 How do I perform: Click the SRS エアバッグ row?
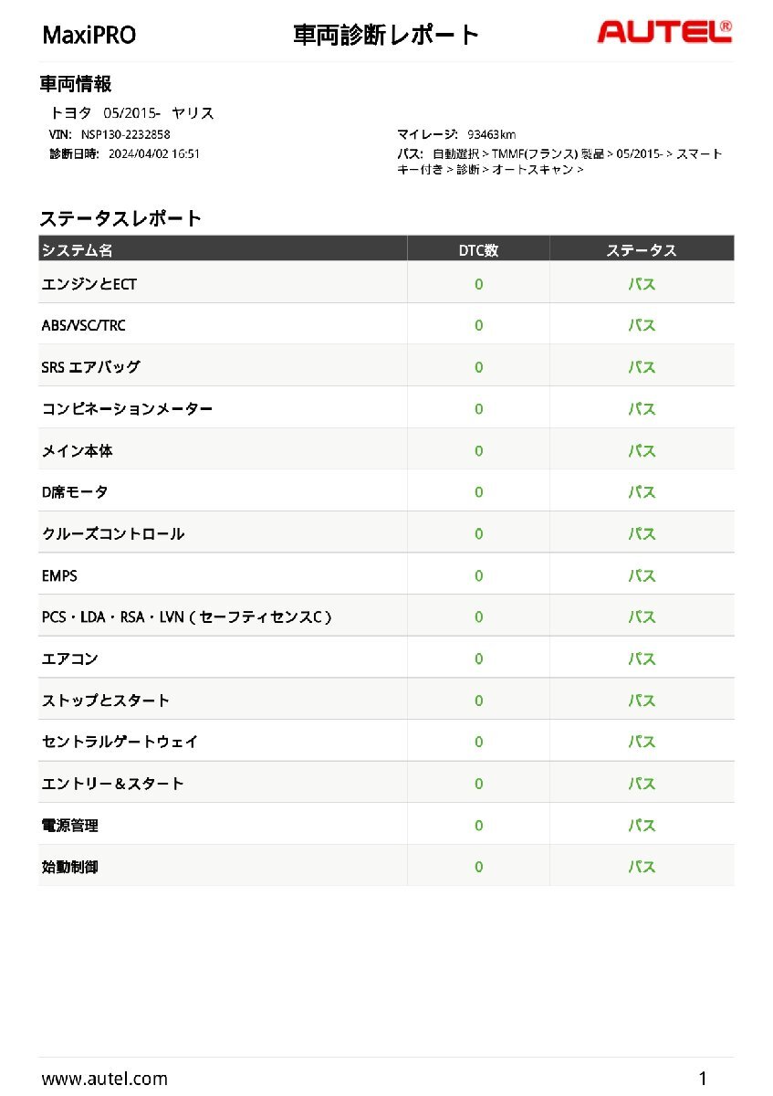pos(91,367)
